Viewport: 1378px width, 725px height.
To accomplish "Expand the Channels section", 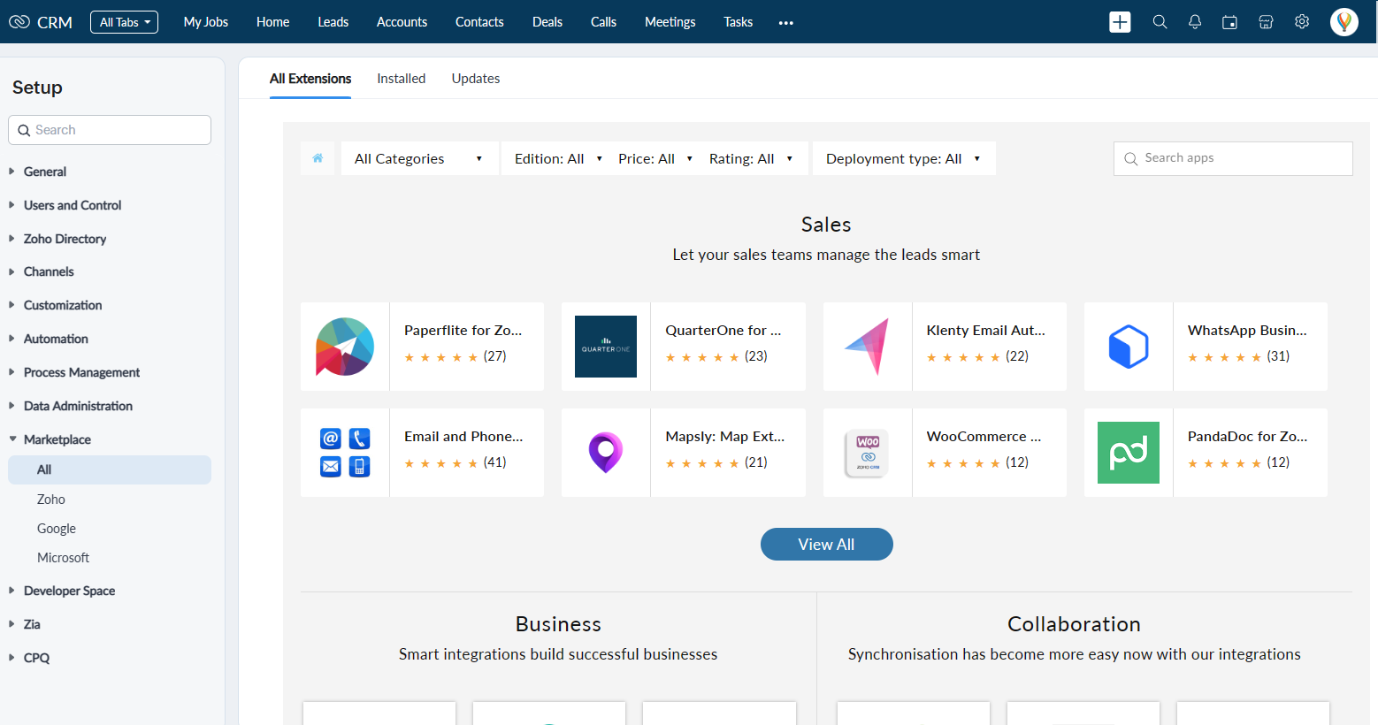I will pos(49,271).
